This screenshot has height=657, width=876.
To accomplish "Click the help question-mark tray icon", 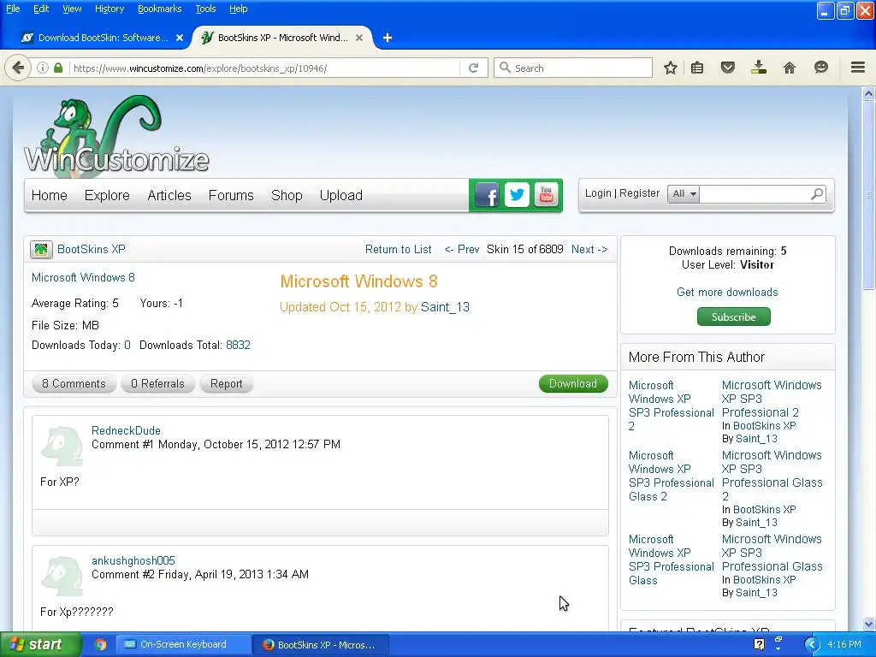I will 759,645.
